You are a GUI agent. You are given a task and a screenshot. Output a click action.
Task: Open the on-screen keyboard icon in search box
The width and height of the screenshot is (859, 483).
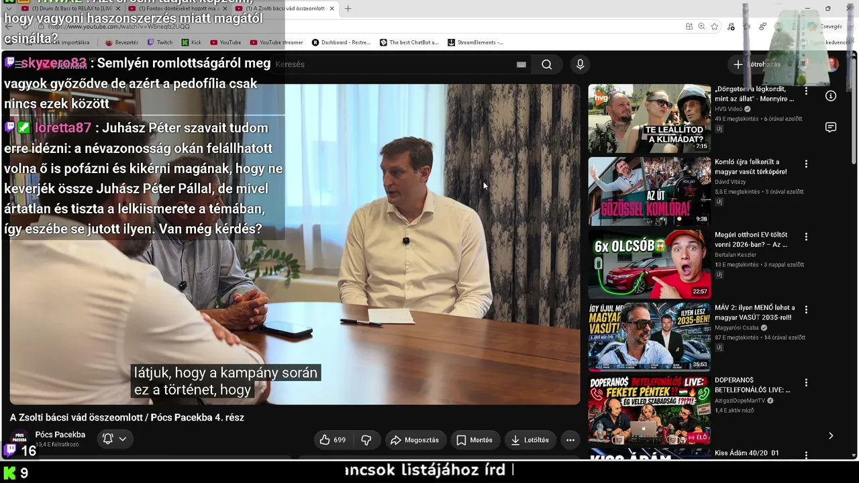[x=521, y=64]
